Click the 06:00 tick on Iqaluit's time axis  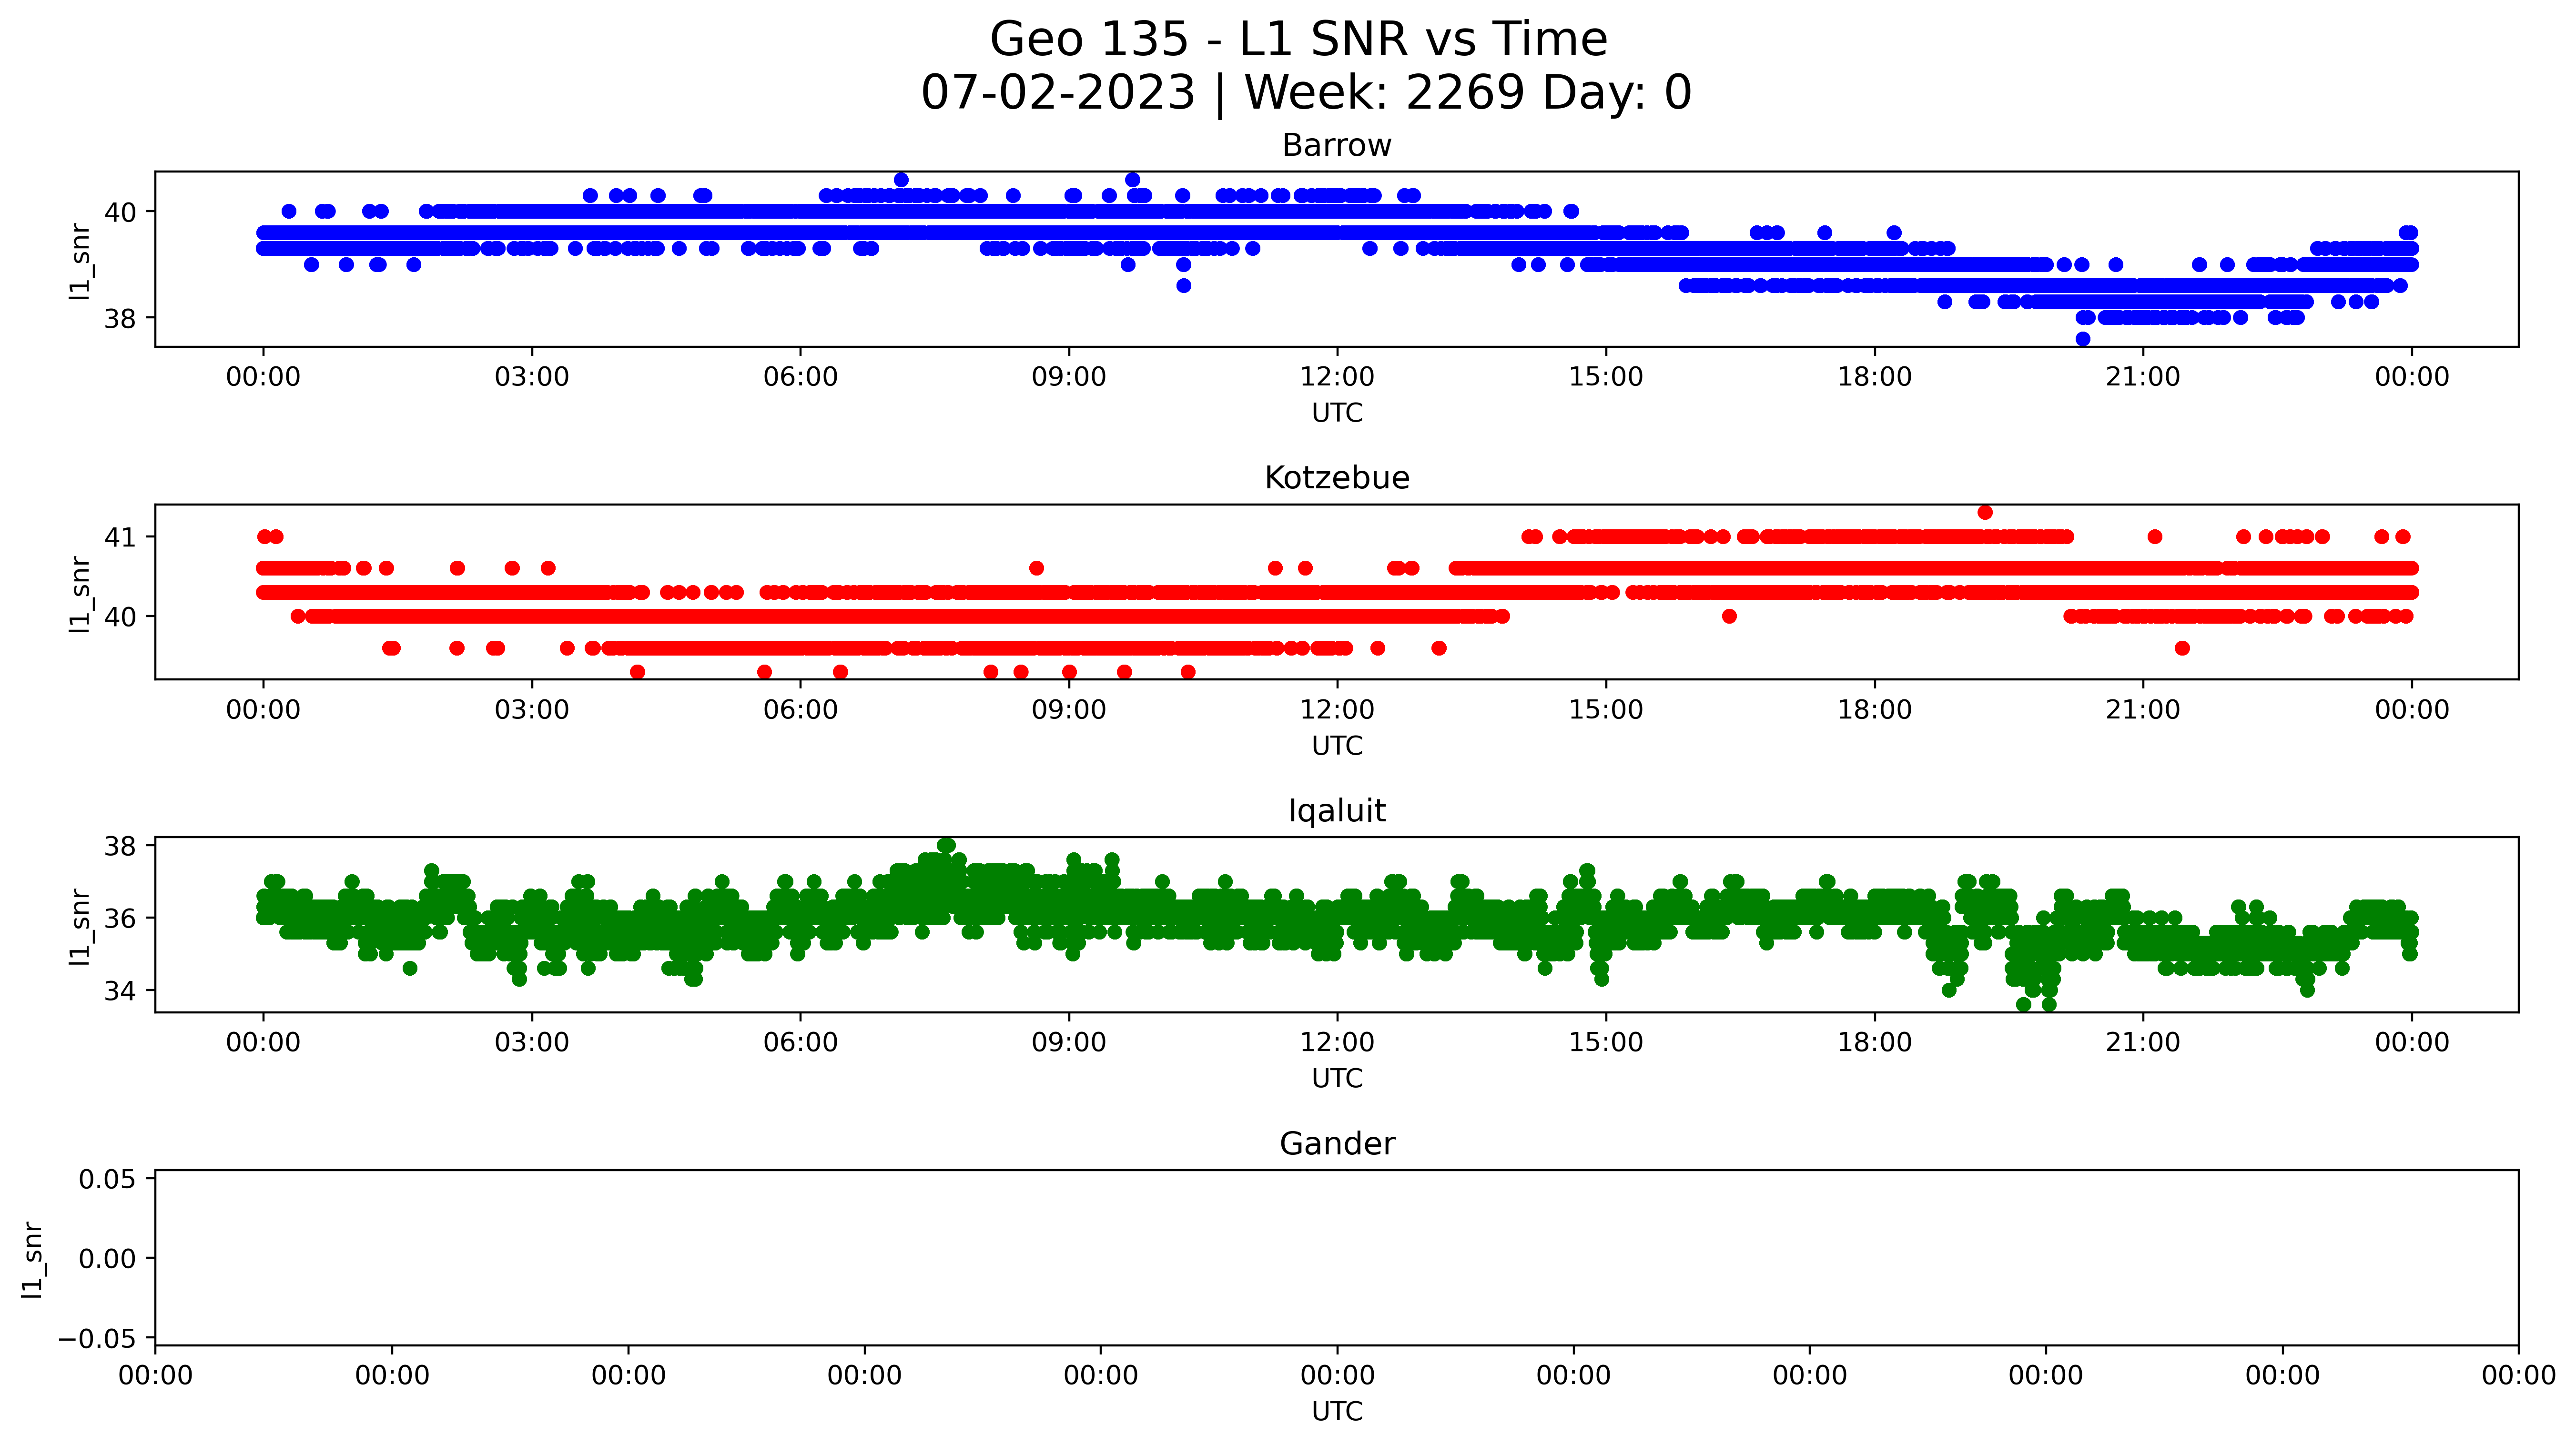pyautogui.click(x=800, y=1043)
